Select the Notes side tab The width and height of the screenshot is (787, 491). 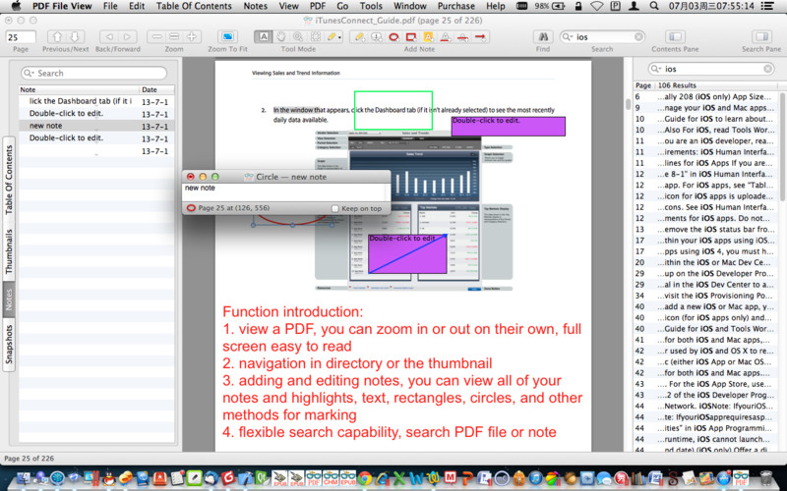pyautogui.click(x=9, y=300)
